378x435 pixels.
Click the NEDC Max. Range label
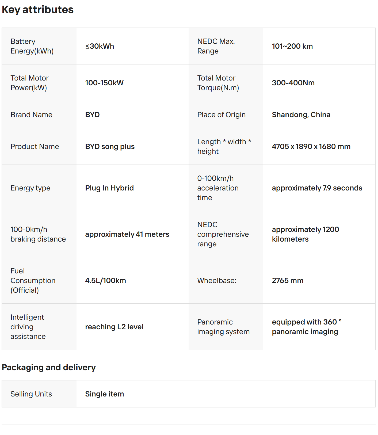point(216,46)
